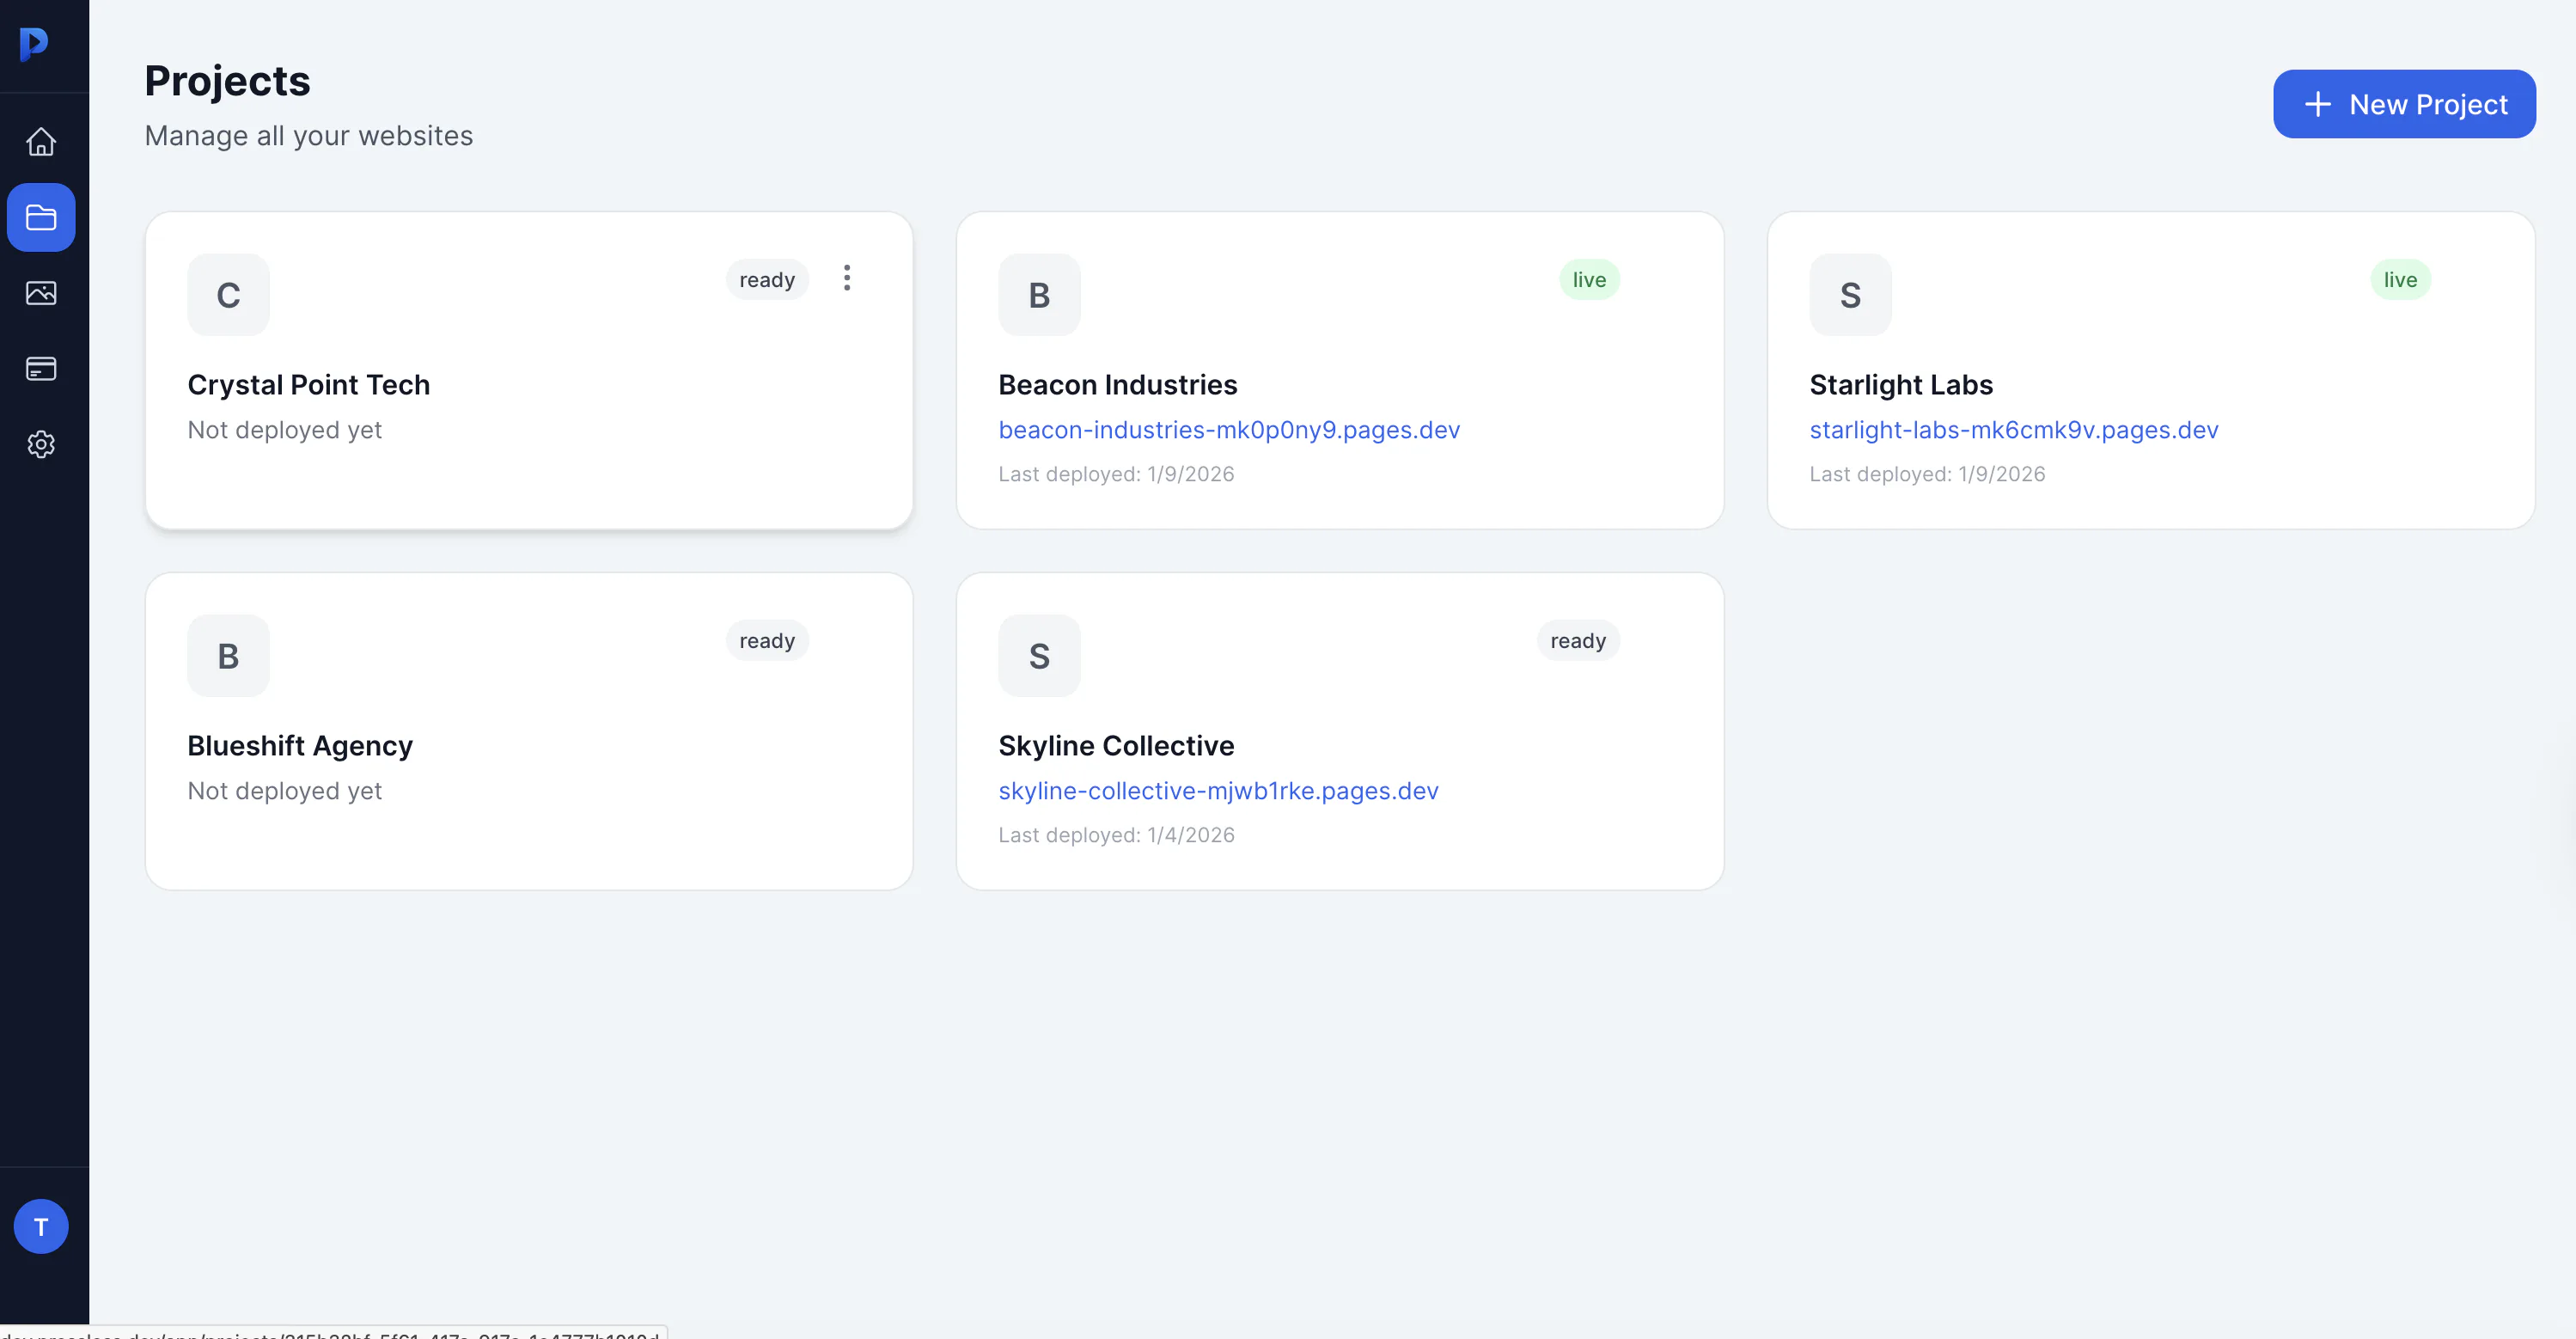Open the Settings gear icon in sidebar

pos(41,444)
